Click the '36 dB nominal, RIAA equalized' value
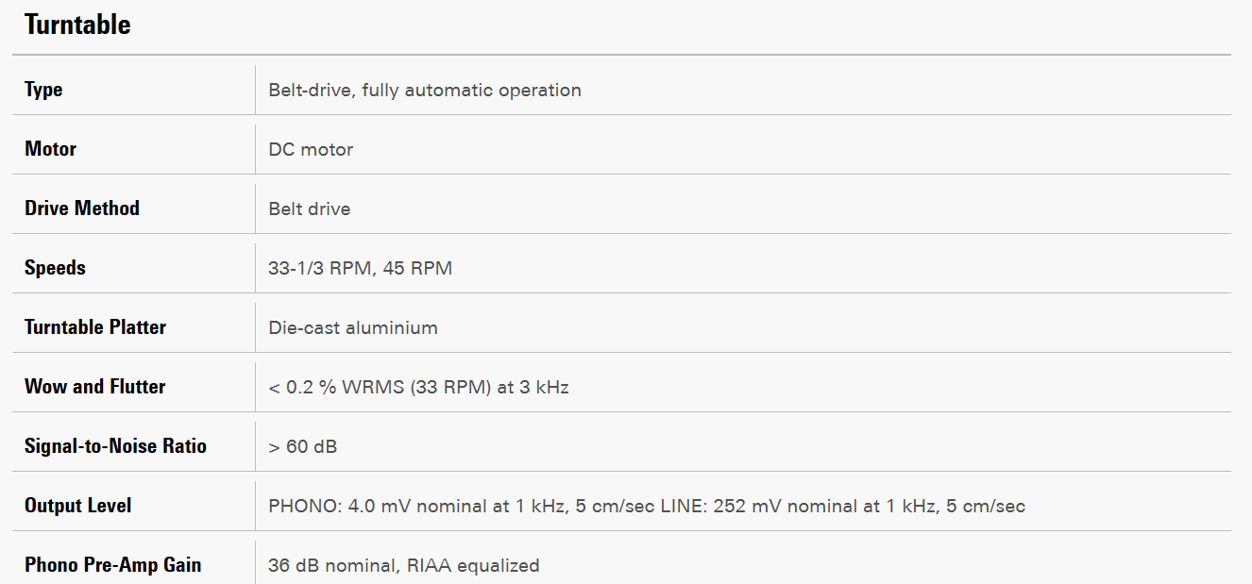 tap(403, 566)
